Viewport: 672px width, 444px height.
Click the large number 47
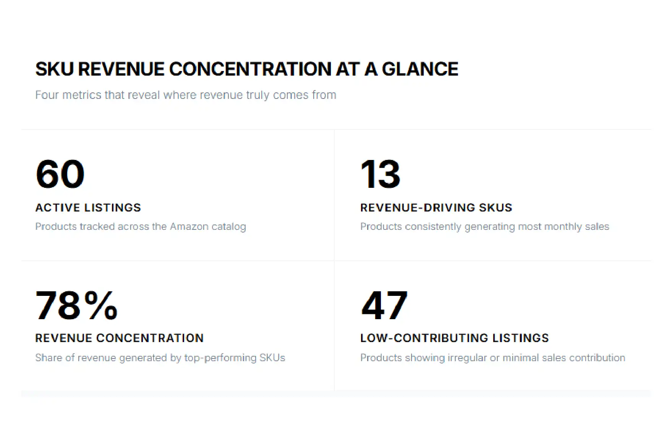tap(384, 305)
